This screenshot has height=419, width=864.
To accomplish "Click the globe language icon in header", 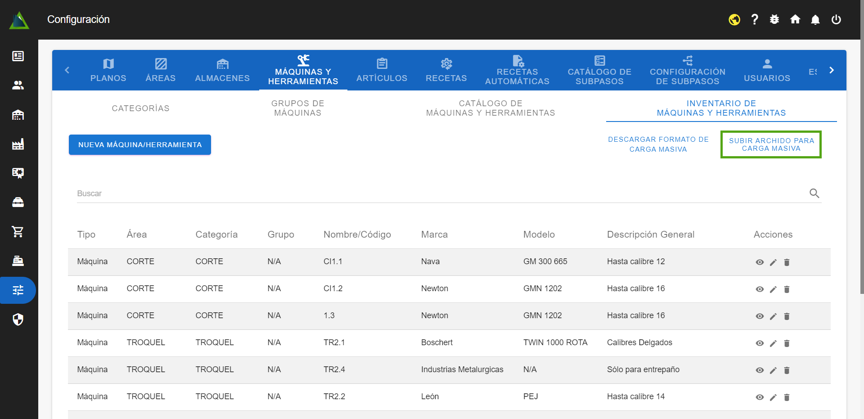I will [x=734, y=20].
